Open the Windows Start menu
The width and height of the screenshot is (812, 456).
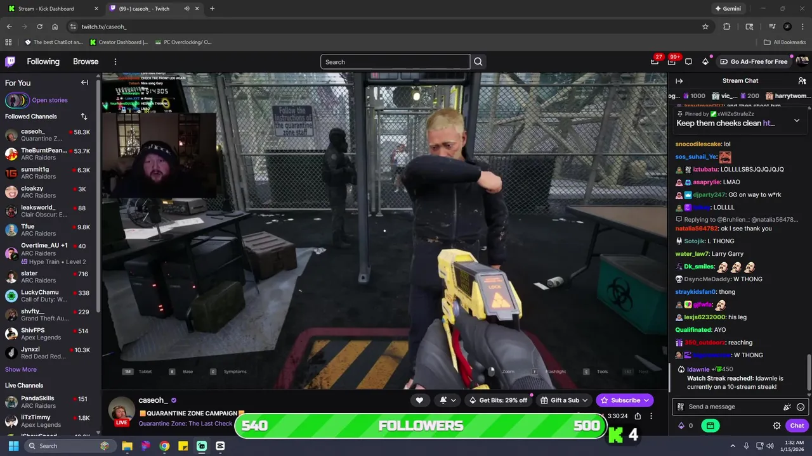coord(13,446)
